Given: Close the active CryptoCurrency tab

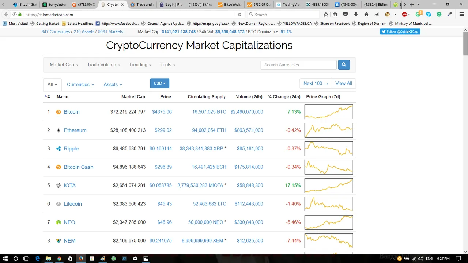Looking at the screenshot, I should point(122,5).
